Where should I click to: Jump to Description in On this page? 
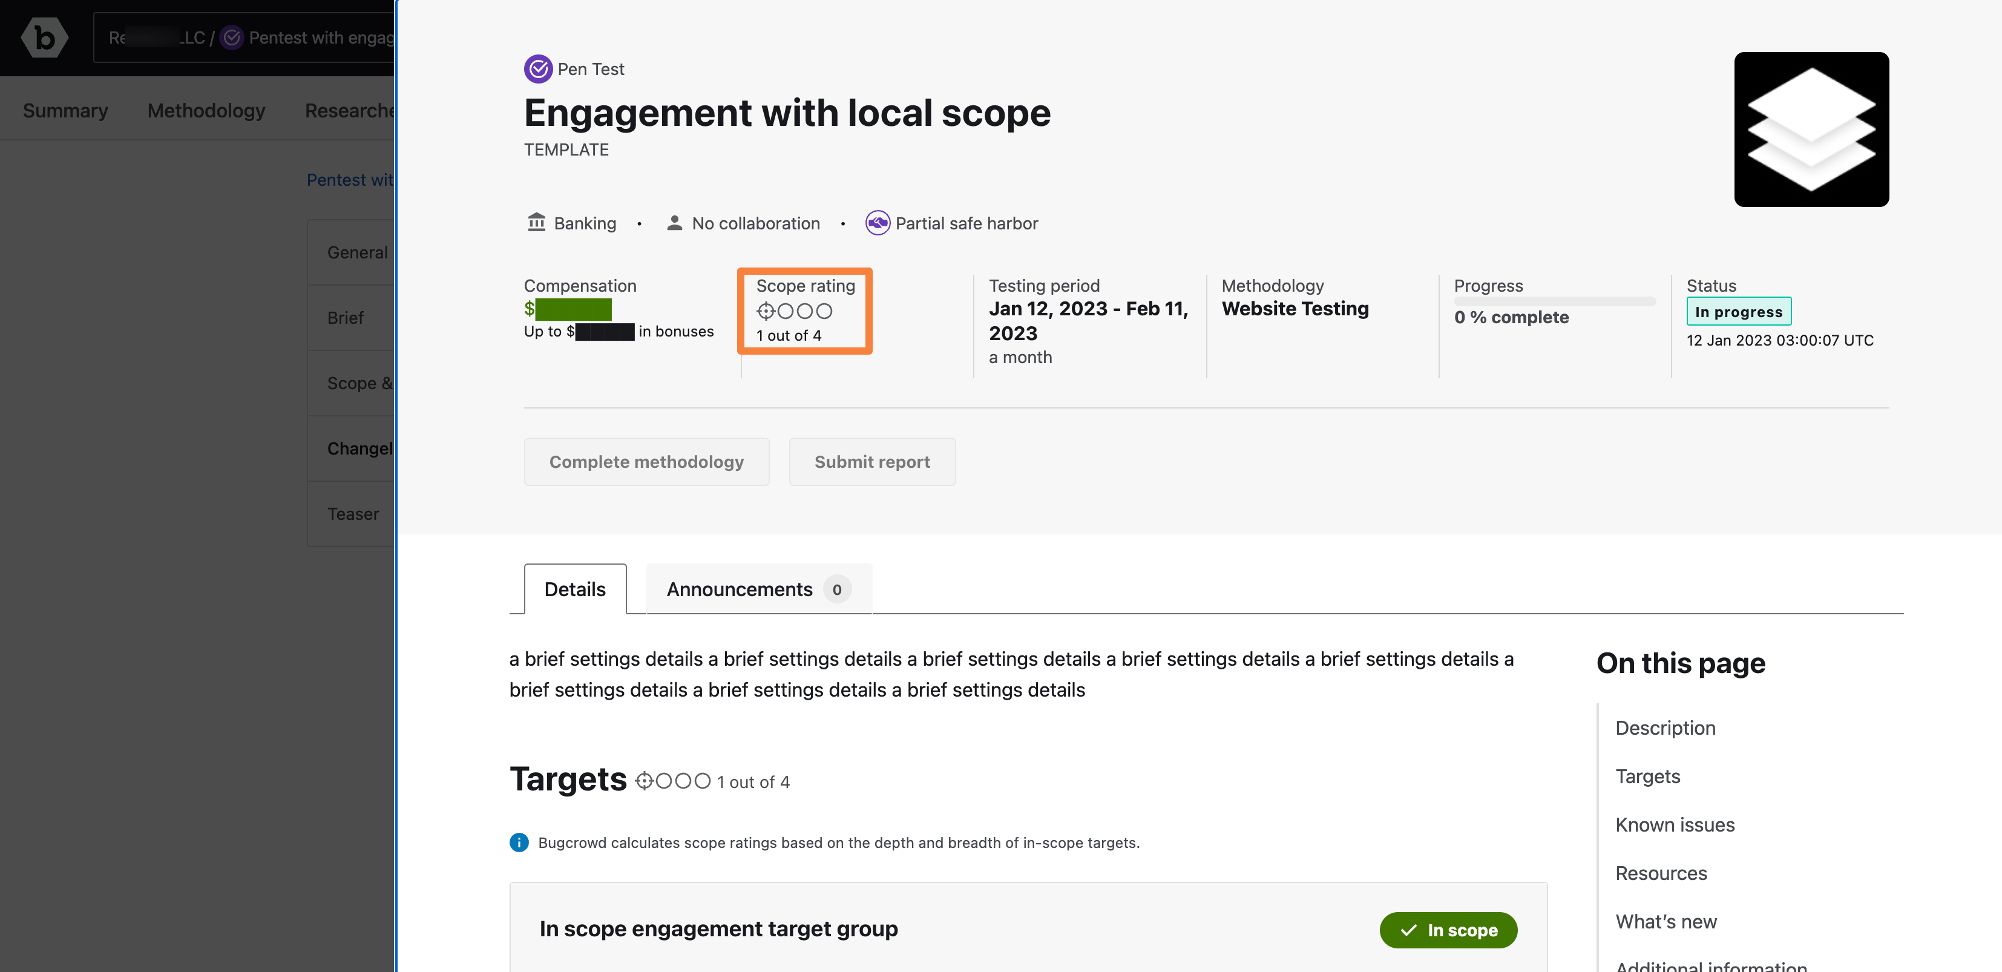point(1666,728)
